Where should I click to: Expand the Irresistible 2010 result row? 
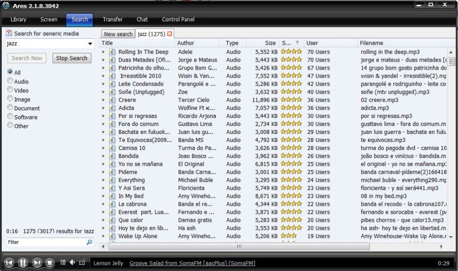click(103, 76)
